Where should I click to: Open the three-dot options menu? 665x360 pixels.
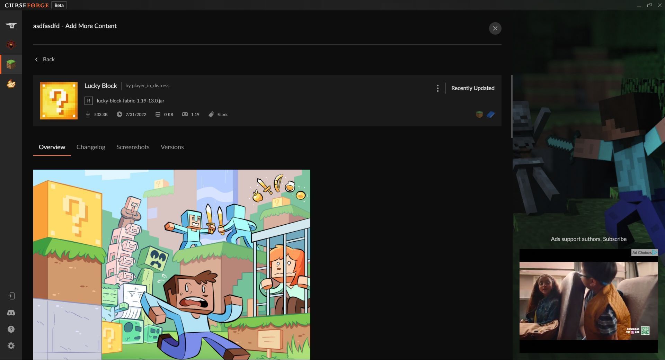coord(437,88)
